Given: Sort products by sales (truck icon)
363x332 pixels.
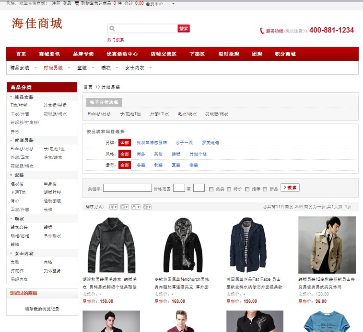Looking at the screenshot, I should [147, 207].
